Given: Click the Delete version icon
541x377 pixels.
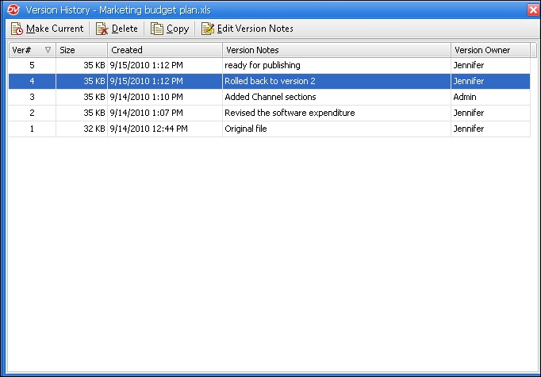Looking at the screenshot, I should tap(102, 29).
